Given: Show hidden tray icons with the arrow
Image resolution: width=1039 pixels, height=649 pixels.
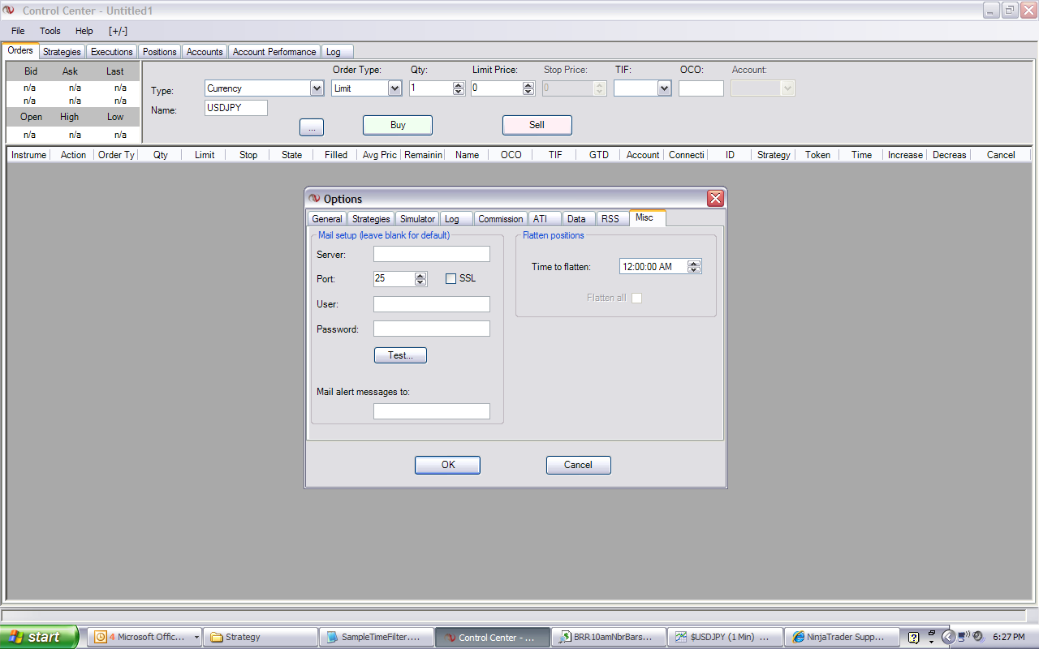Looking at the screenshot, I should click(x=947, y=637).
